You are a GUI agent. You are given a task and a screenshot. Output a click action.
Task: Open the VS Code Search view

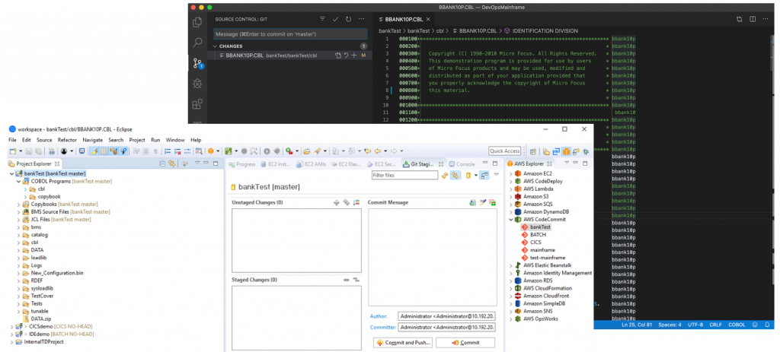(197, 43)
